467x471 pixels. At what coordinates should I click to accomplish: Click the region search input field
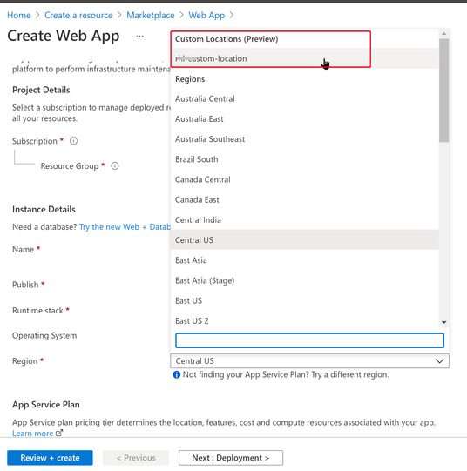[x=309, y=340]
